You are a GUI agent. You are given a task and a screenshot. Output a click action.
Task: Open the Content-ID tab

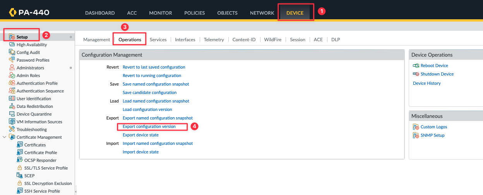pos(244,40)
